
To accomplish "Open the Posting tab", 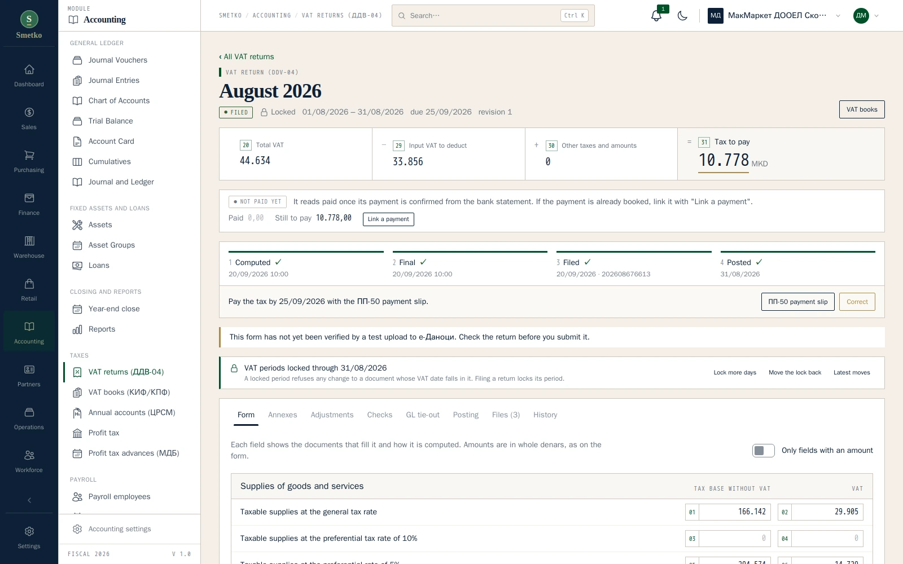I will [466, 415].
